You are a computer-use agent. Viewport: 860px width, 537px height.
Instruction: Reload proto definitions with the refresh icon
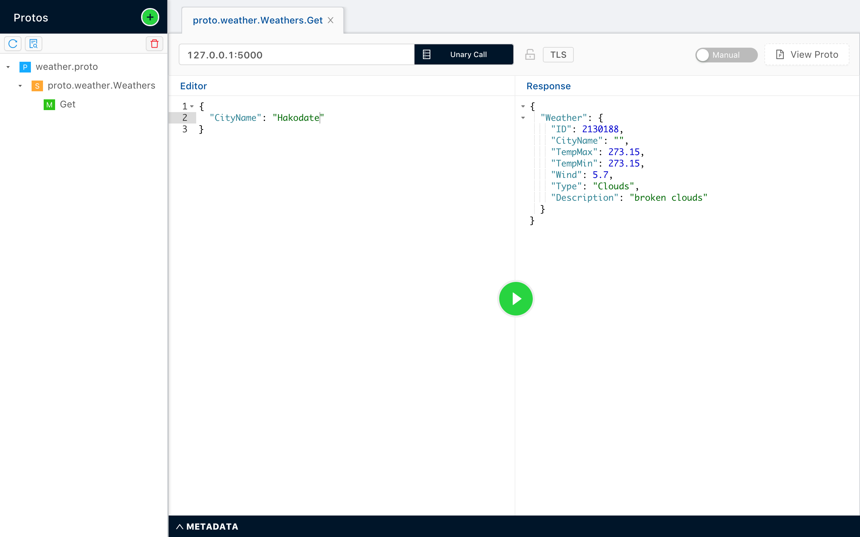click(x=13, y=43)
